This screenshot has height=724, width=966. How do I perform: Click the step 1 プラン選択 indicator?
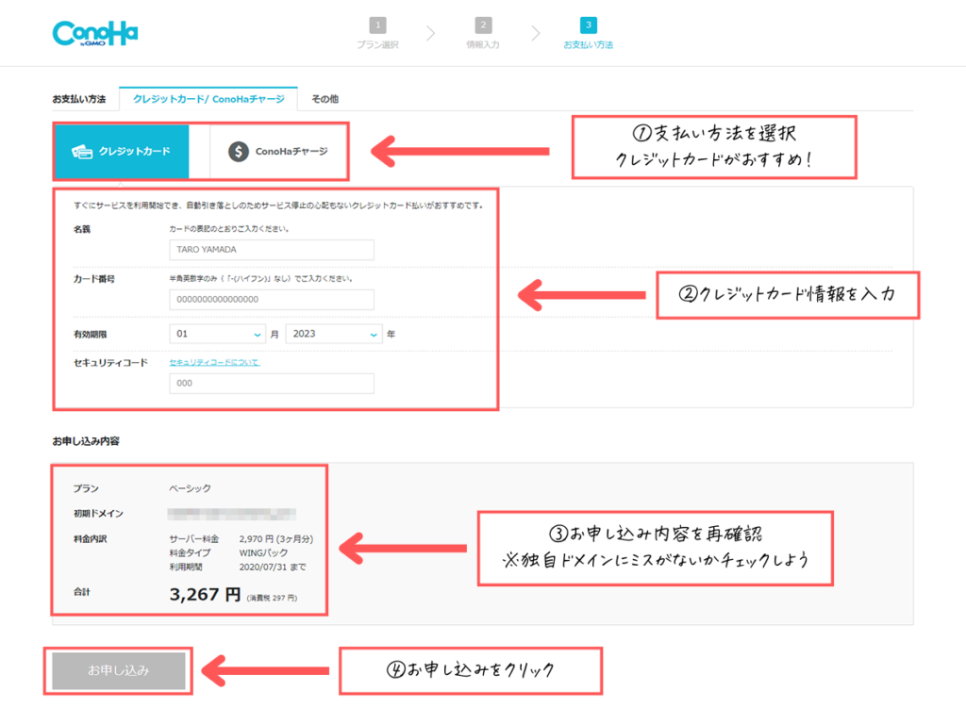pyautogui.click(x=377, y=33)
